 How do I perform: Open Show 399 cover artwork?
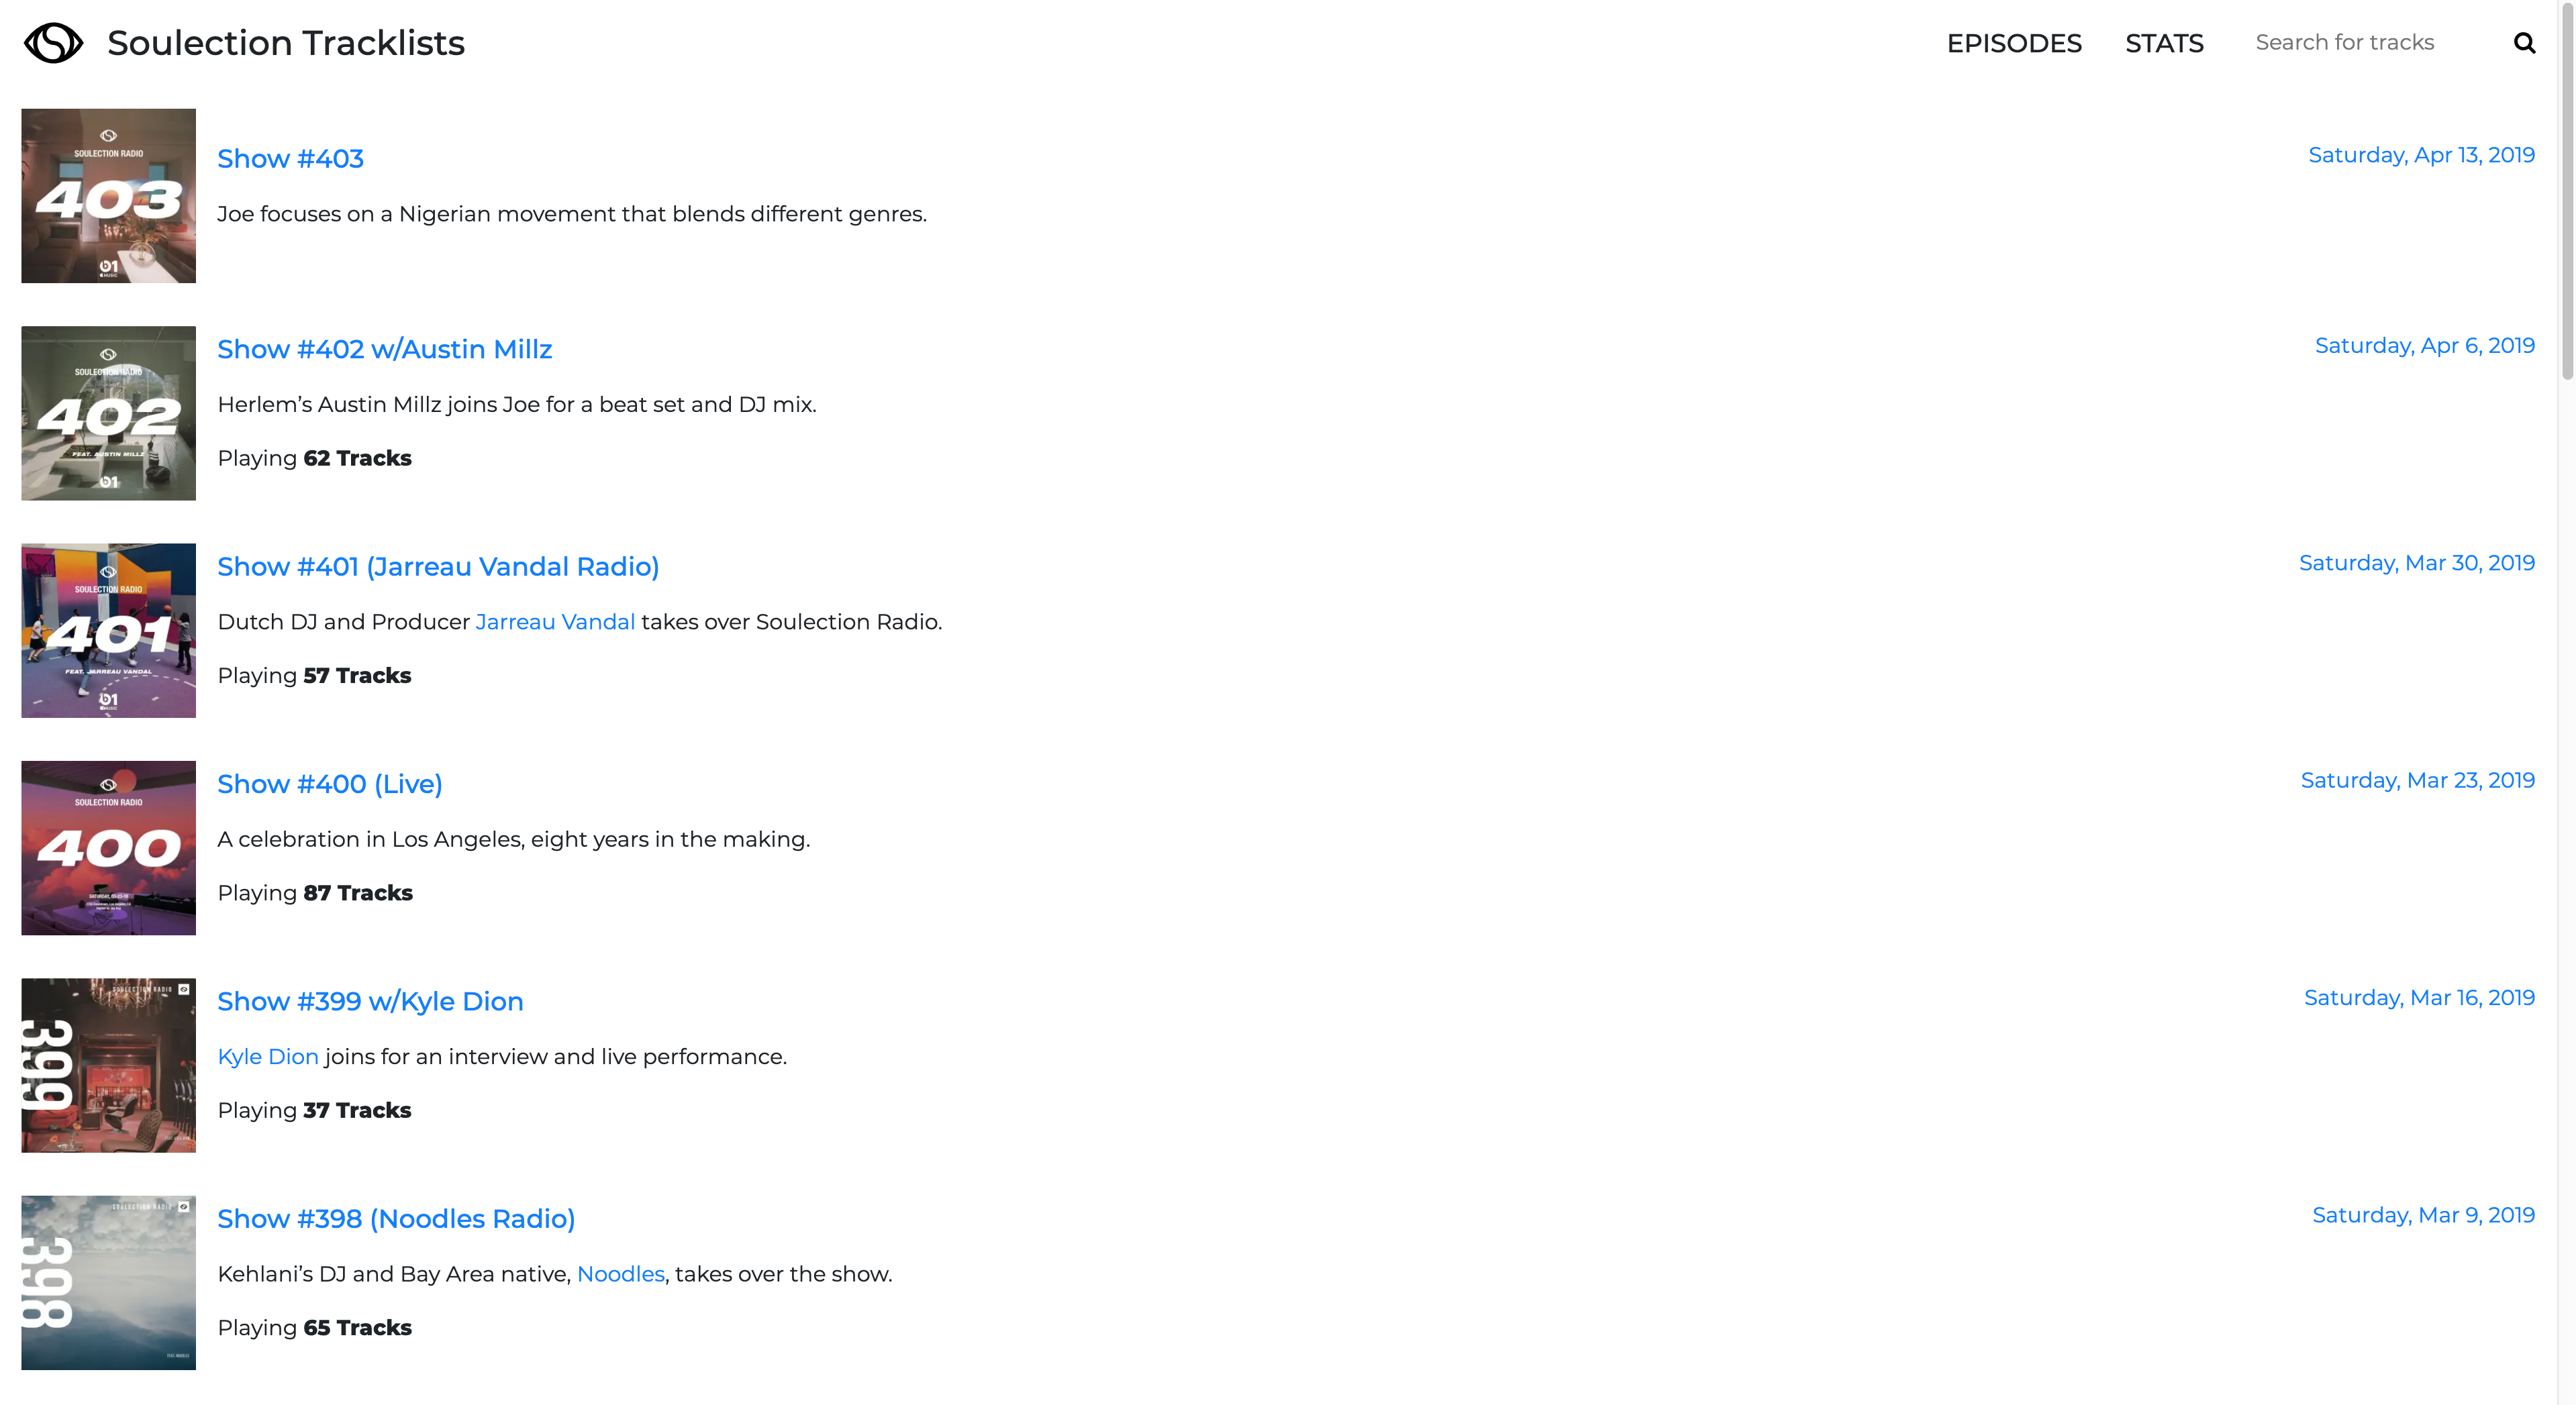click(108, 1065)
